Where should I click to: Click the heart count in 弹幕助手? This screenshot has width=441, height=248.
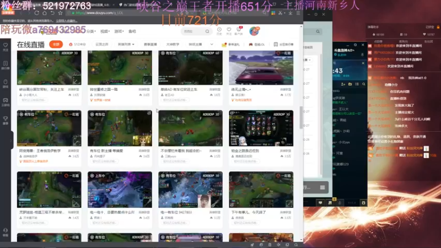[x=429, y=34]
